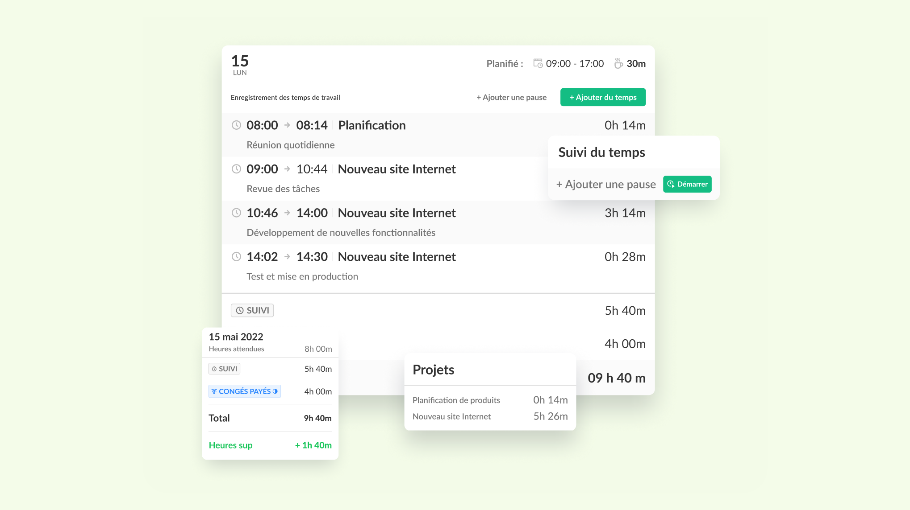Click the clock icon next to 14:02 entry

236,257
